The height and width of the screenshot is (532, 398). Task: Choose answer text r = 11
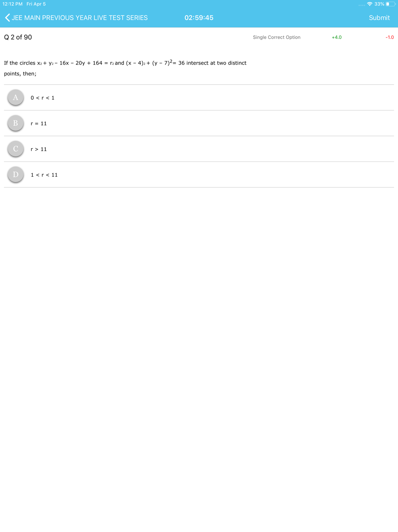(39, 124)
